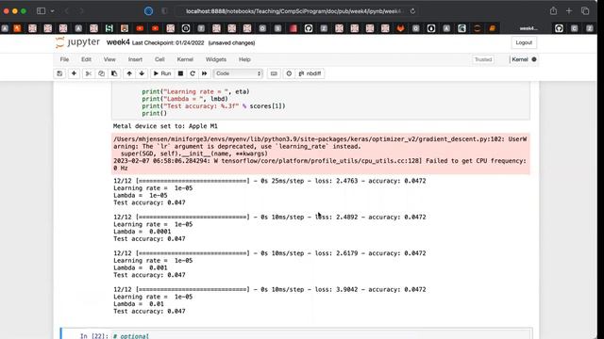Save the notebook with the floppy disk icon

pyautogui.click(x=59, y=73)
